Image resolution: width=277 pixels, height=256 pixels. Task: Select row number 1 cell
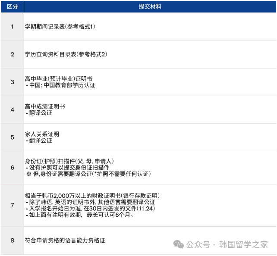tap(12, 27)
